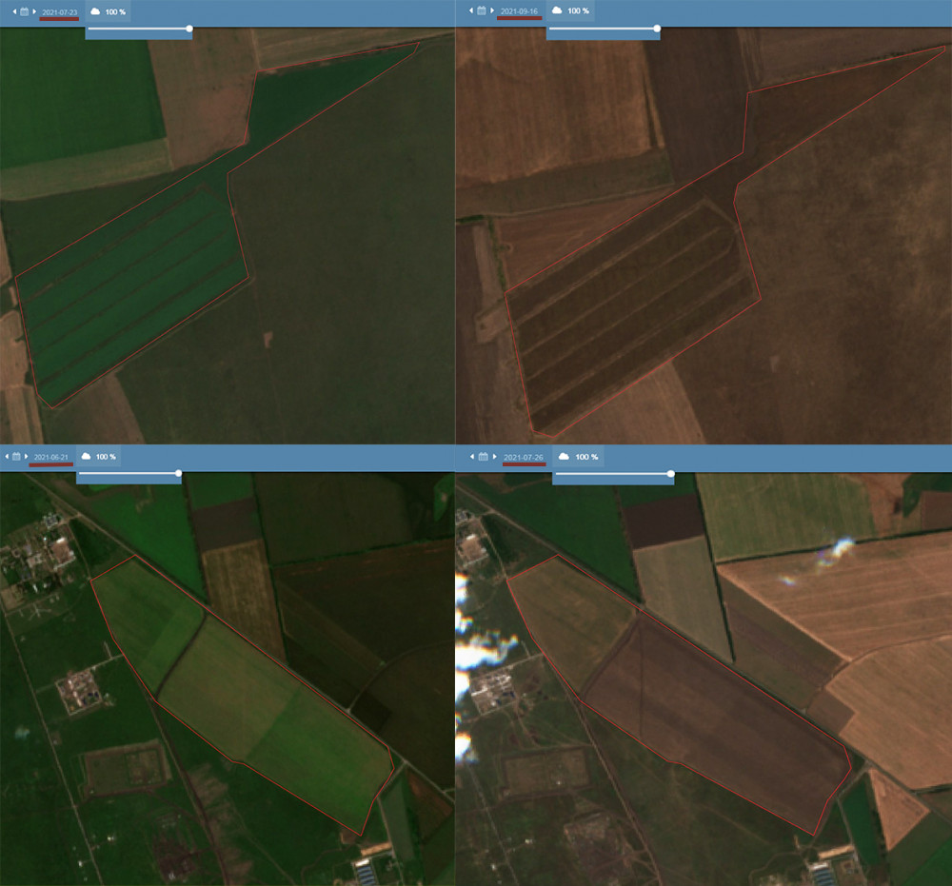Select the 2021-09-16 date label
Screen dimensions: 952x886
click(520, 10)
